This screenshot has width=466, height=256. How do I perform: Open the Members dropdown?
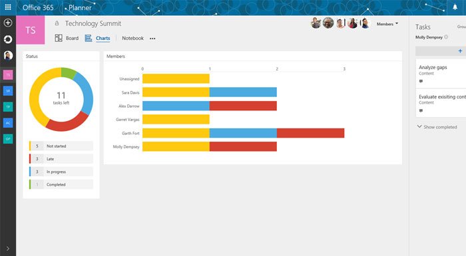[x=387, y=24]
